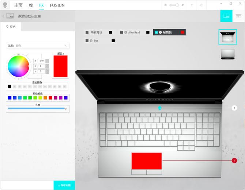
Task: Open the FUSION tab
Action: coord(57,5)
